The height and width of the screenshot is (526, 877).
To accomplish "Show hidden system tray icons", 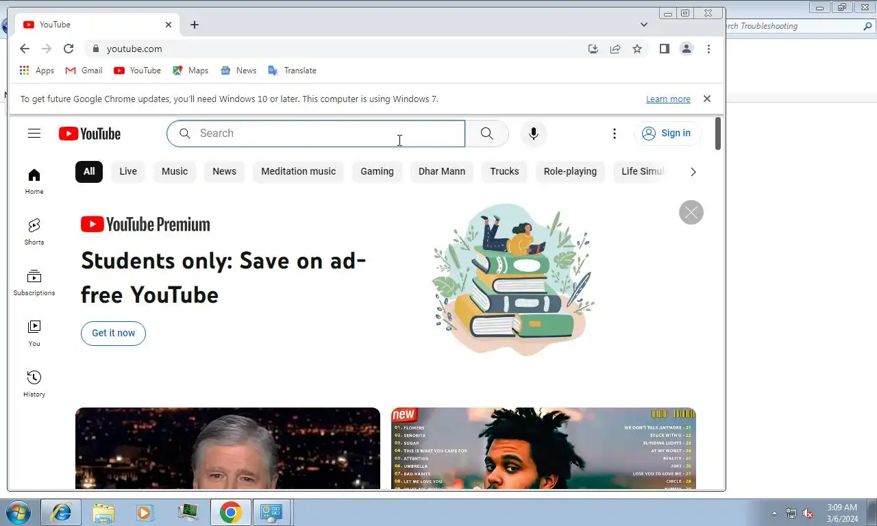I will [x=774, y=513].
